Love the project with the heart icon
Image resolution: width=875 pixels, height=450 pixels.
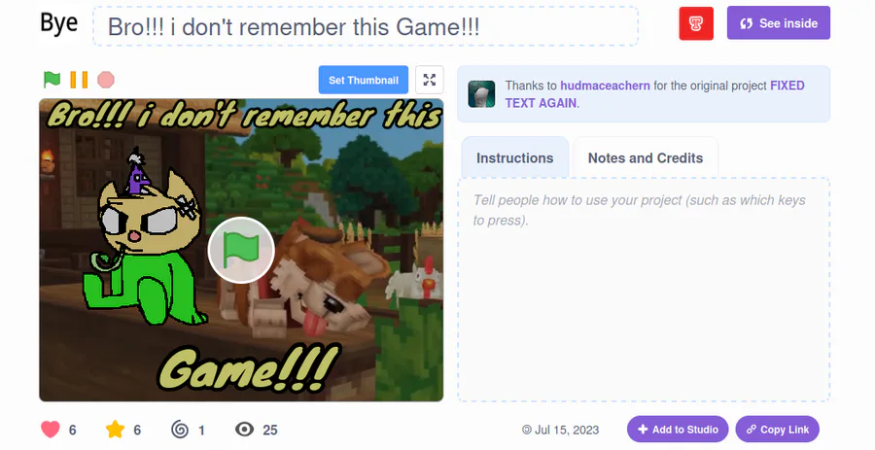51,430
